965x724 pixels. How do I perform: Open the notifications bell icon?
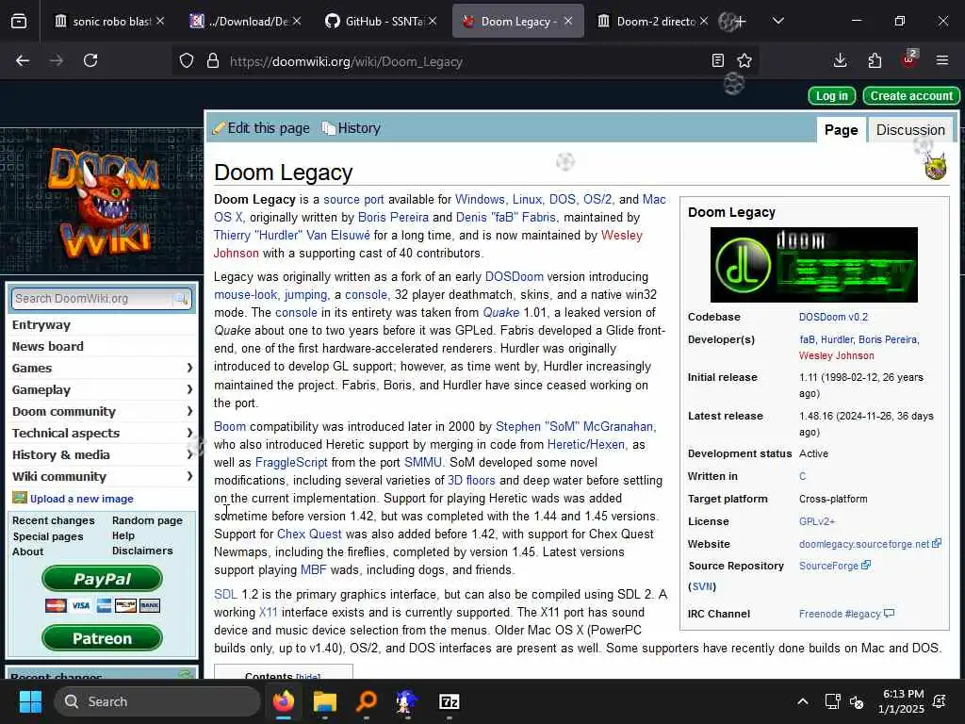(940, 701)
